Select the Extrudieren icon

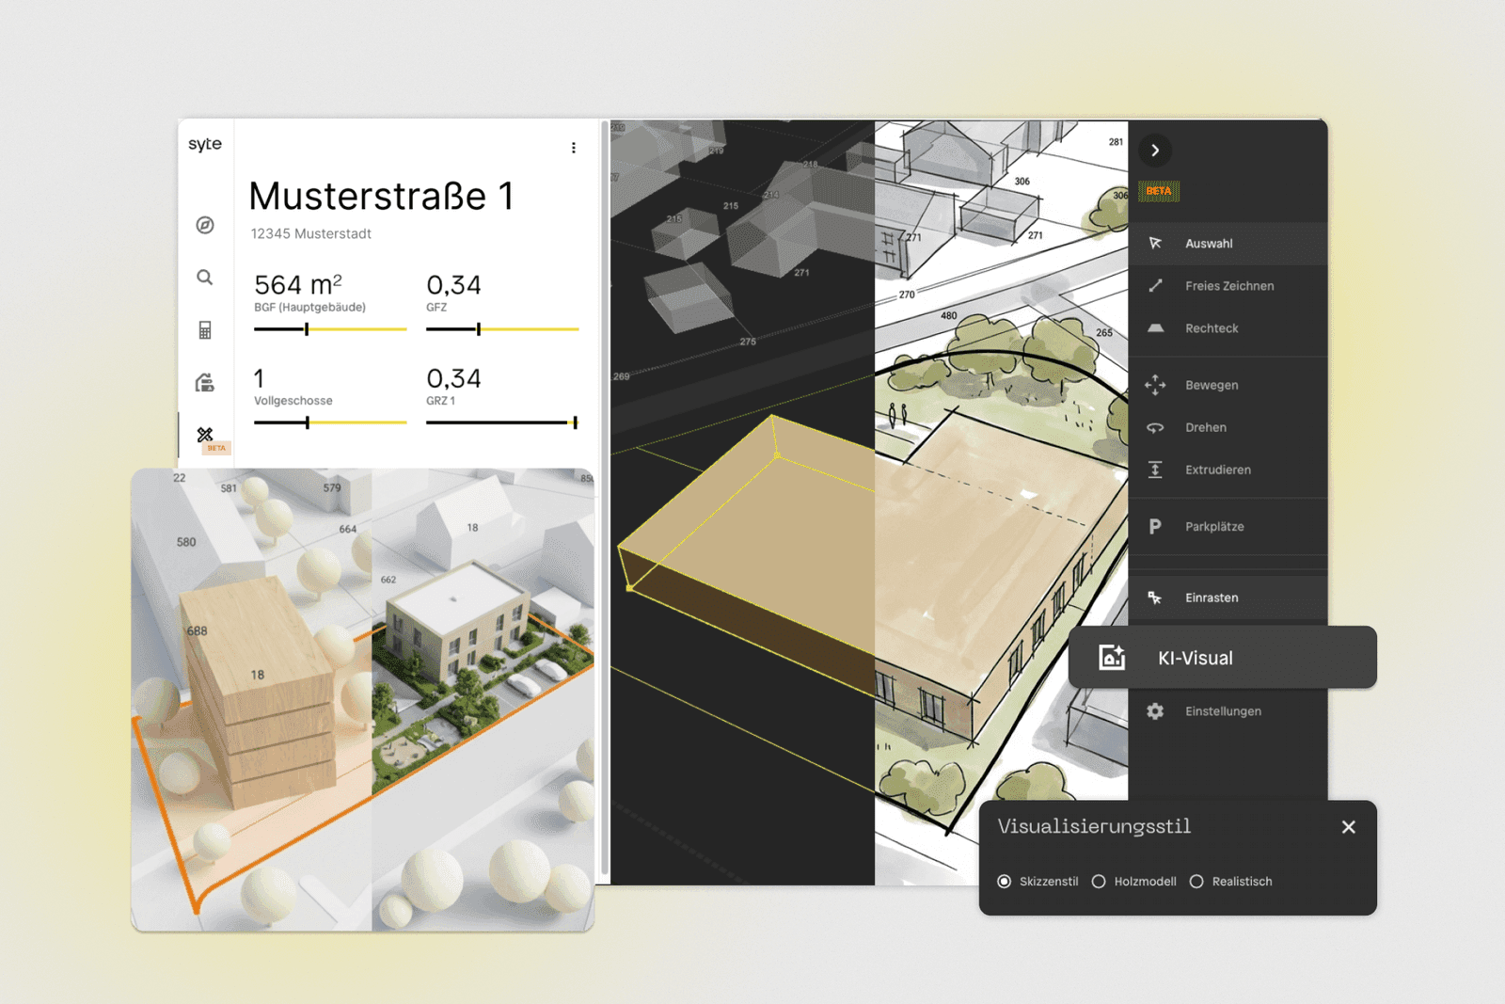1155,470
